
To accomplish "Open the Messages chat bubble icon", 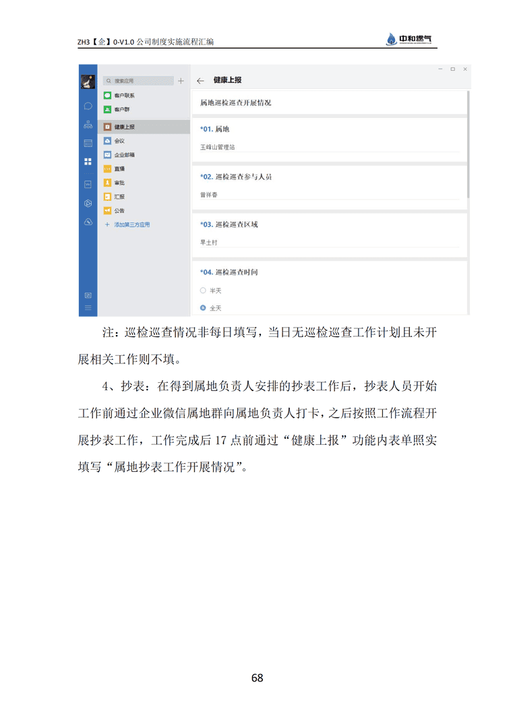I will tap(88, 107).
